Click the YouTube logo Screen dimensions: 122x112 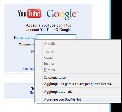coord(29,14)
